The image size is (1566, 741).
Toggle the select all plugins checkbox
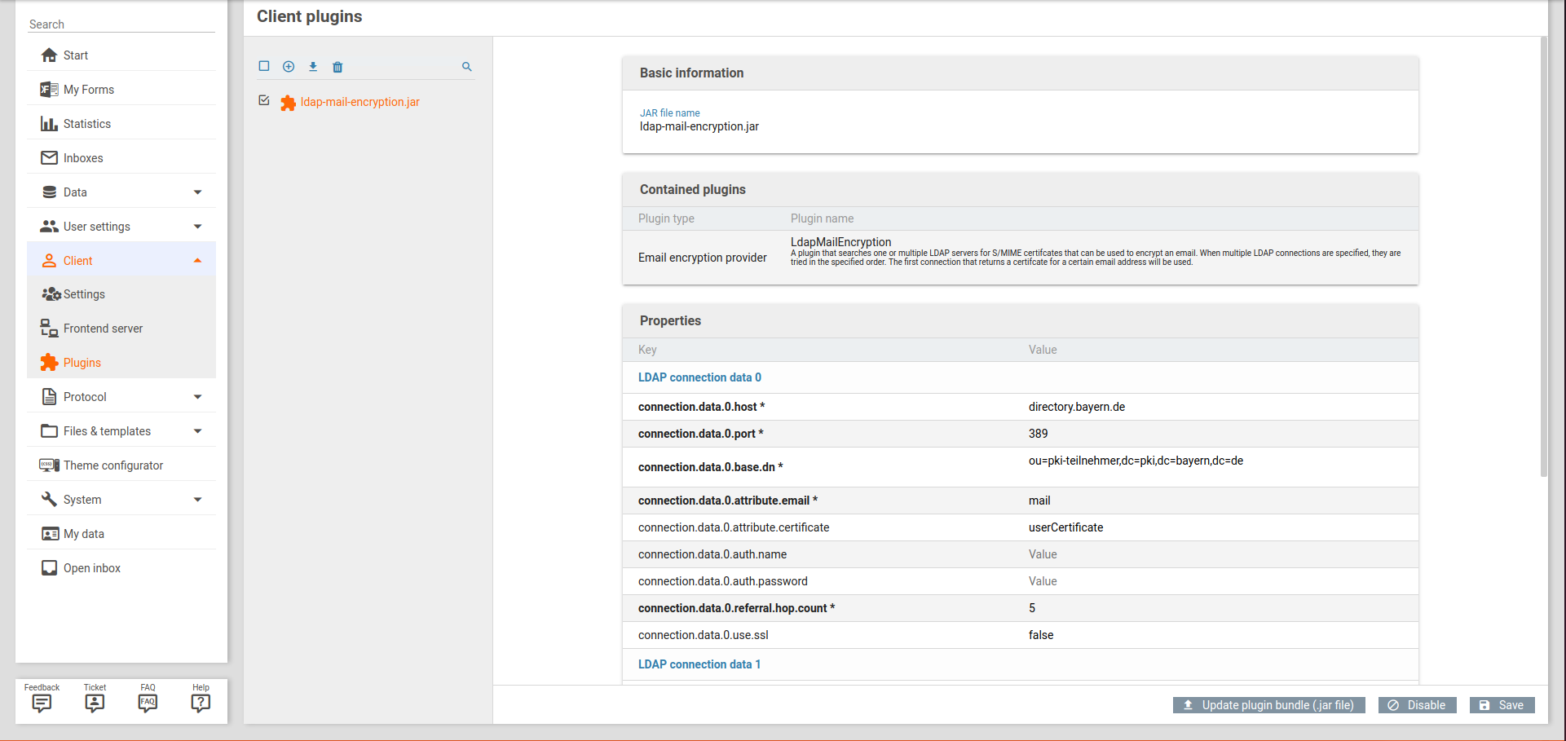click(264, 66)
